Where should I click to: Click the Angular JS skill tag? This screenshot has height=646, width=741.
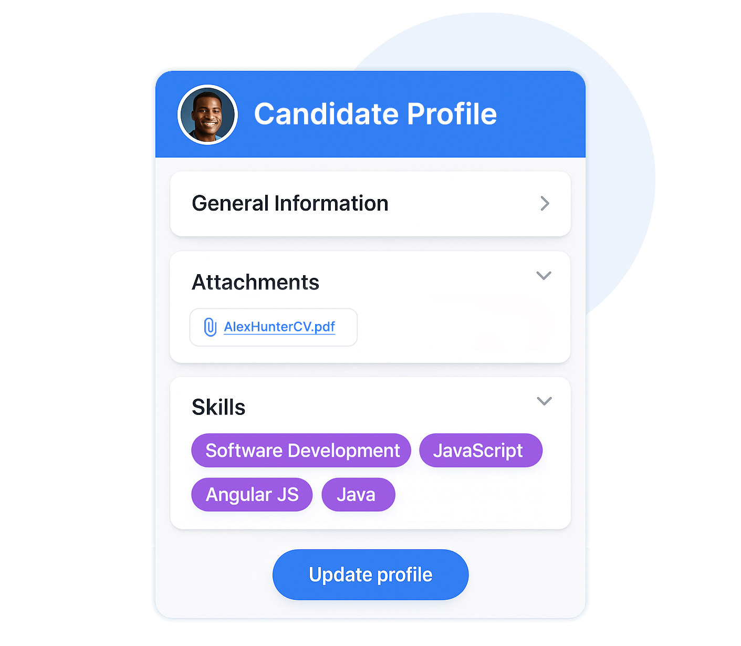tap(252, 495)
